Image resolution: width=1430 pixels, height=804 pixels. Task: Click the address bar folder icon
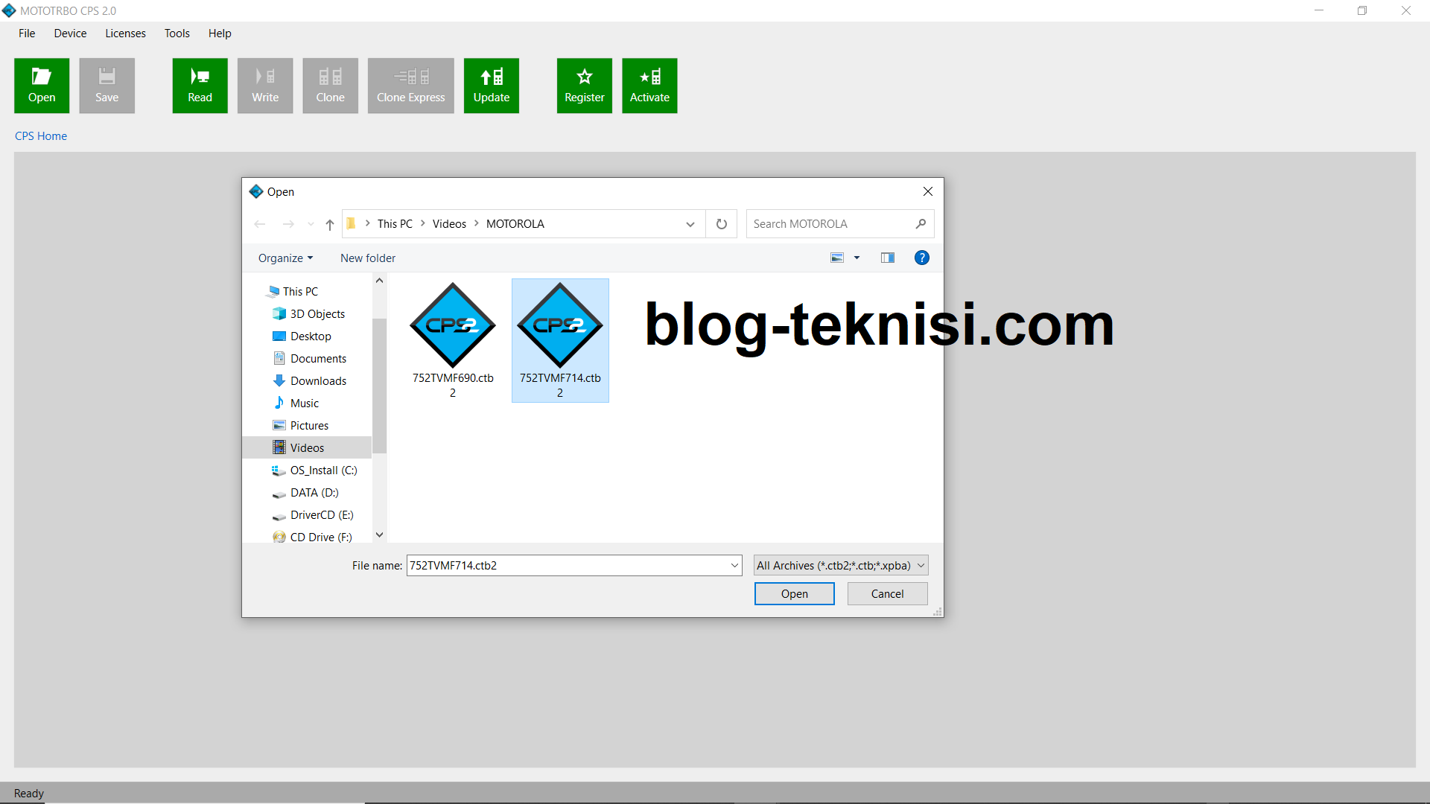pos(352,223)
